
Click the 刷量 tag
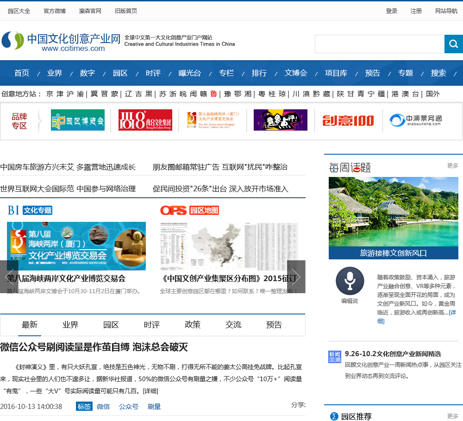[154, 407]
